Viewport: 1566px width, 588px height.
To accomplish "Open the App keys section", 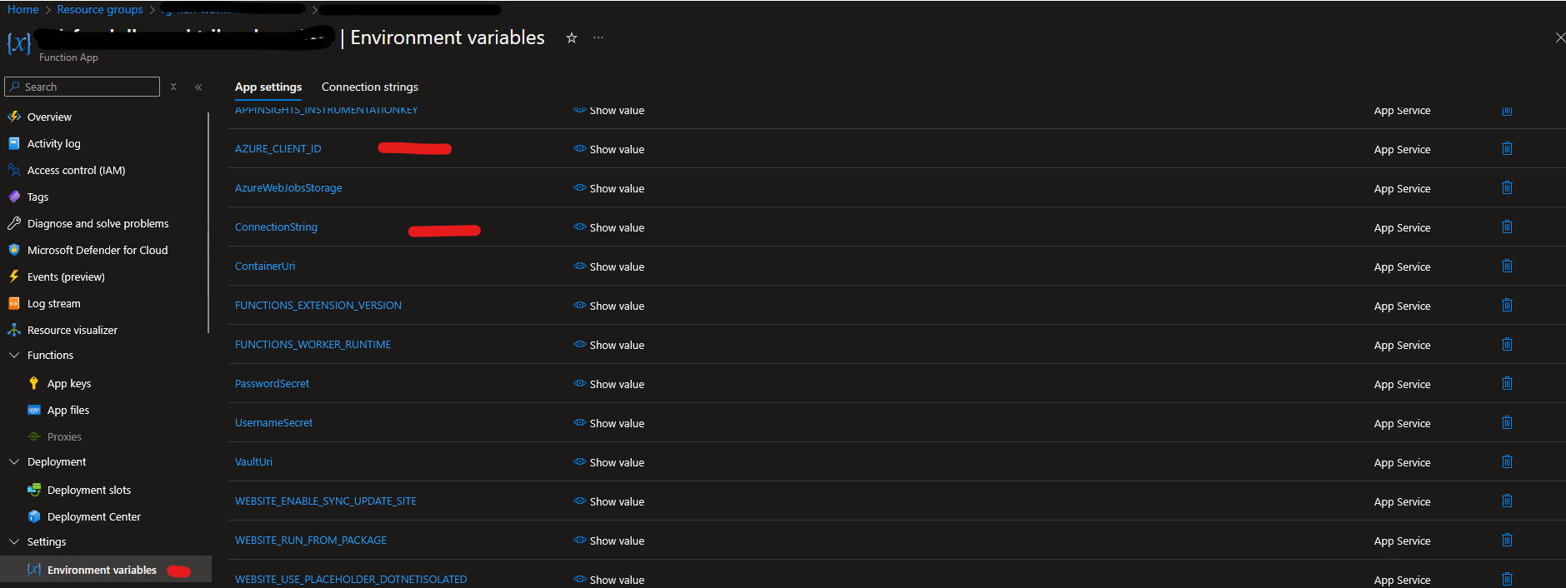I will pyautogui.click(x=68, y=383).
